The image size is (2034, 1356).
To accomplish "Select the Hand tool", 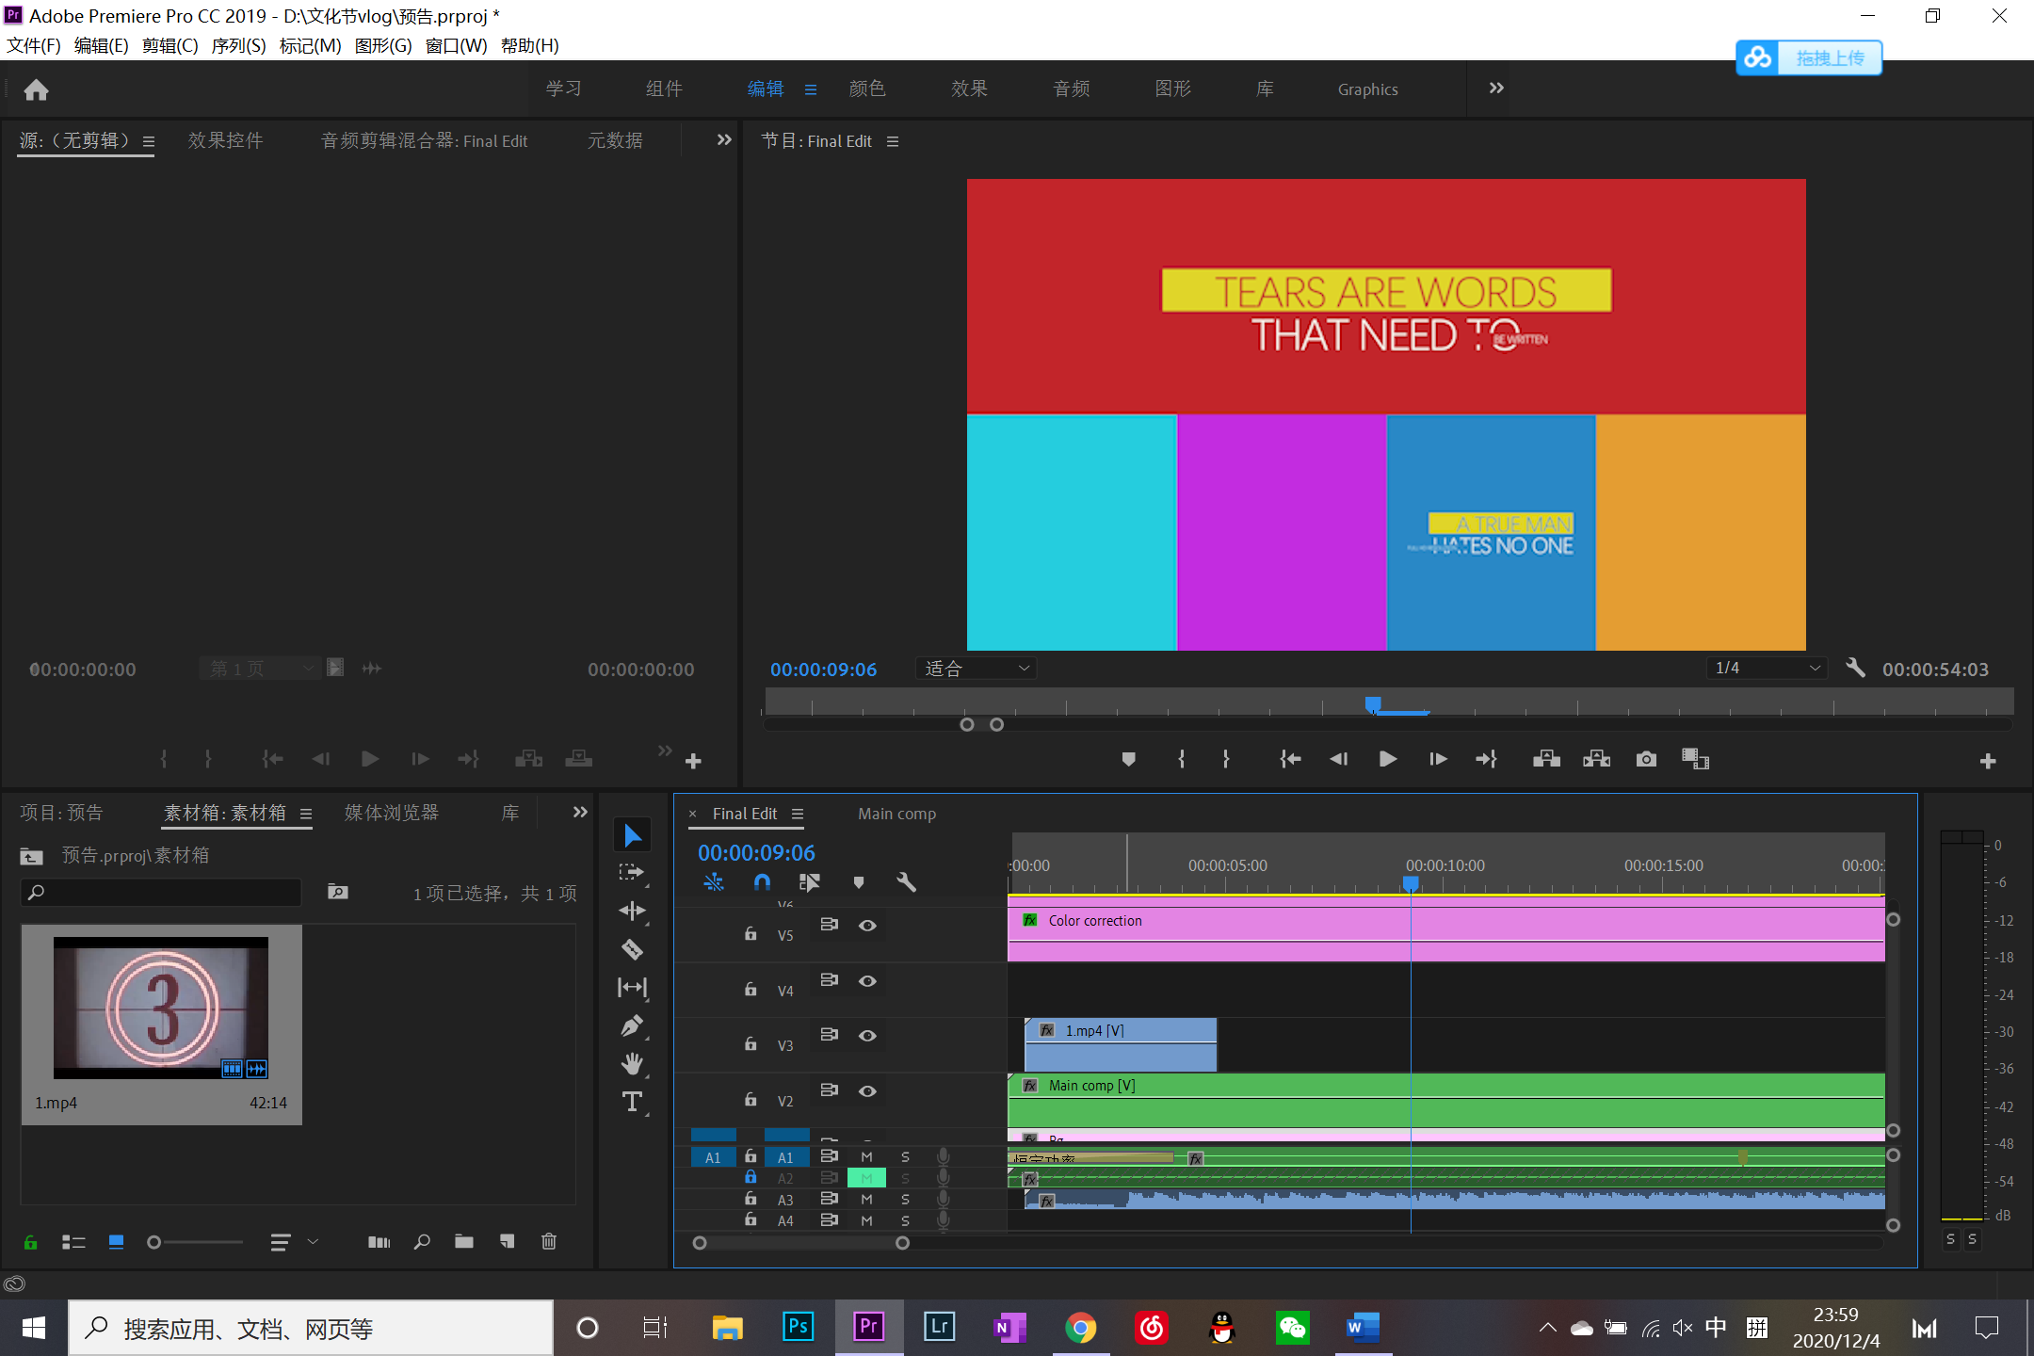I will pyautogui.click(x=632, y=1063).
